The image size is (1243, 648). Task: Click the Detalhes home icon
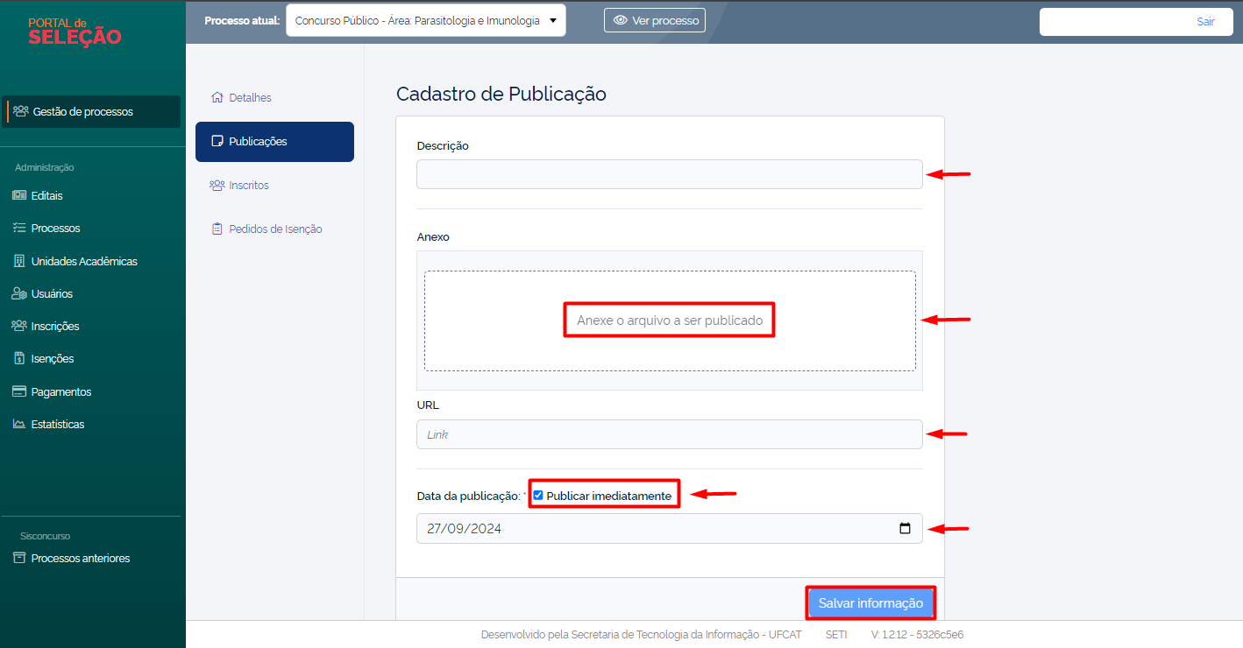point(217,97)
